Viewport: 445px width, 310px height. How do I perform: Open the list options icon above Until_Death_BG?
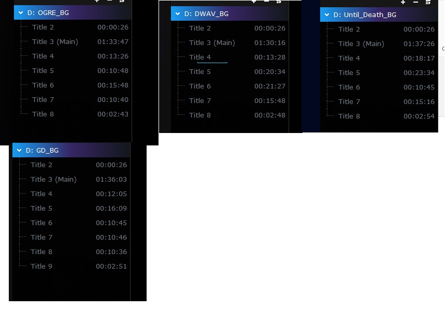point(428,2)
